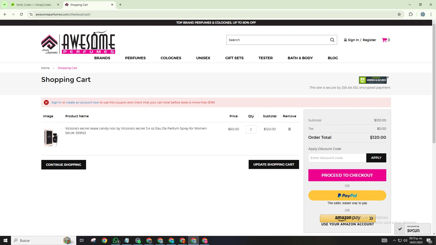Click the Sucuri secured badge
The image size is (436, 245).
coord(413,229)
